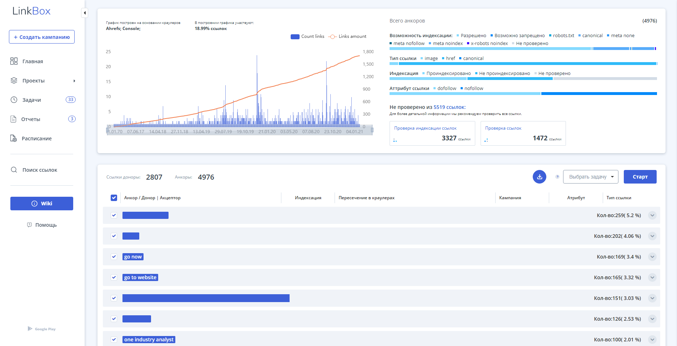
Task: Toggle checkbox for the 259 count row
Action: [114, 215]
